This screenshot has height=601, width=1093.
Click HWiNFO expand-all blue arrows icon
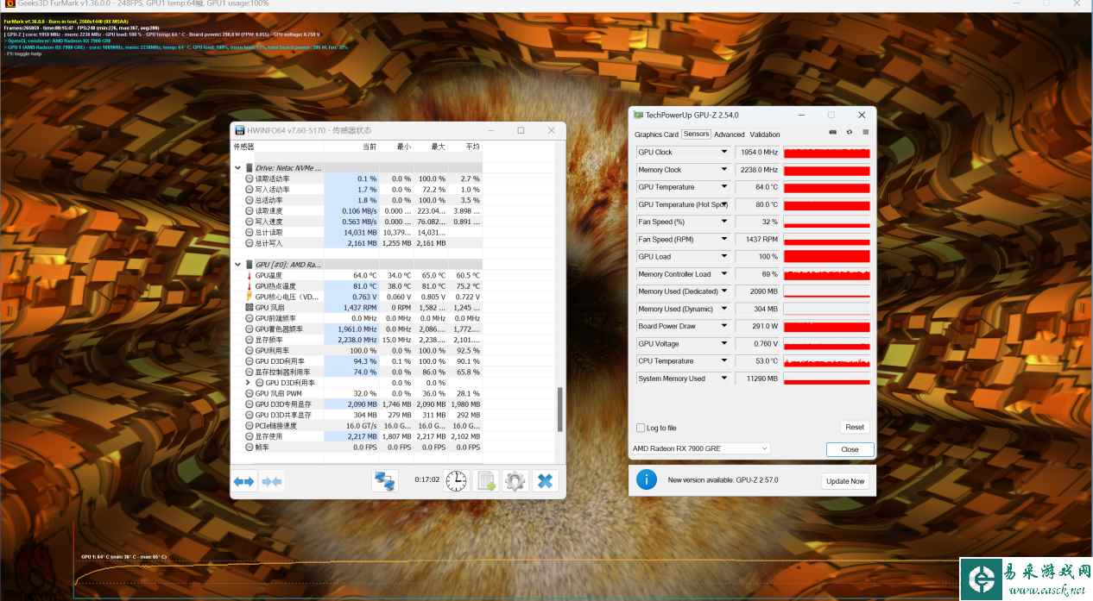point(244,481)
